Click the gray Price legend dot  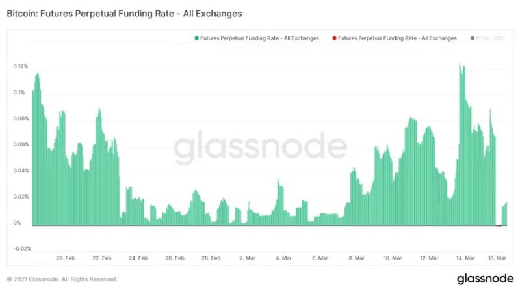tap(472, 38)
